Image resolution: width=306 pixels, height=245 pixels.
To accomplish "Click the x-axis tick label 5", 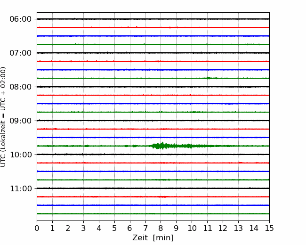I will [114, 228].
